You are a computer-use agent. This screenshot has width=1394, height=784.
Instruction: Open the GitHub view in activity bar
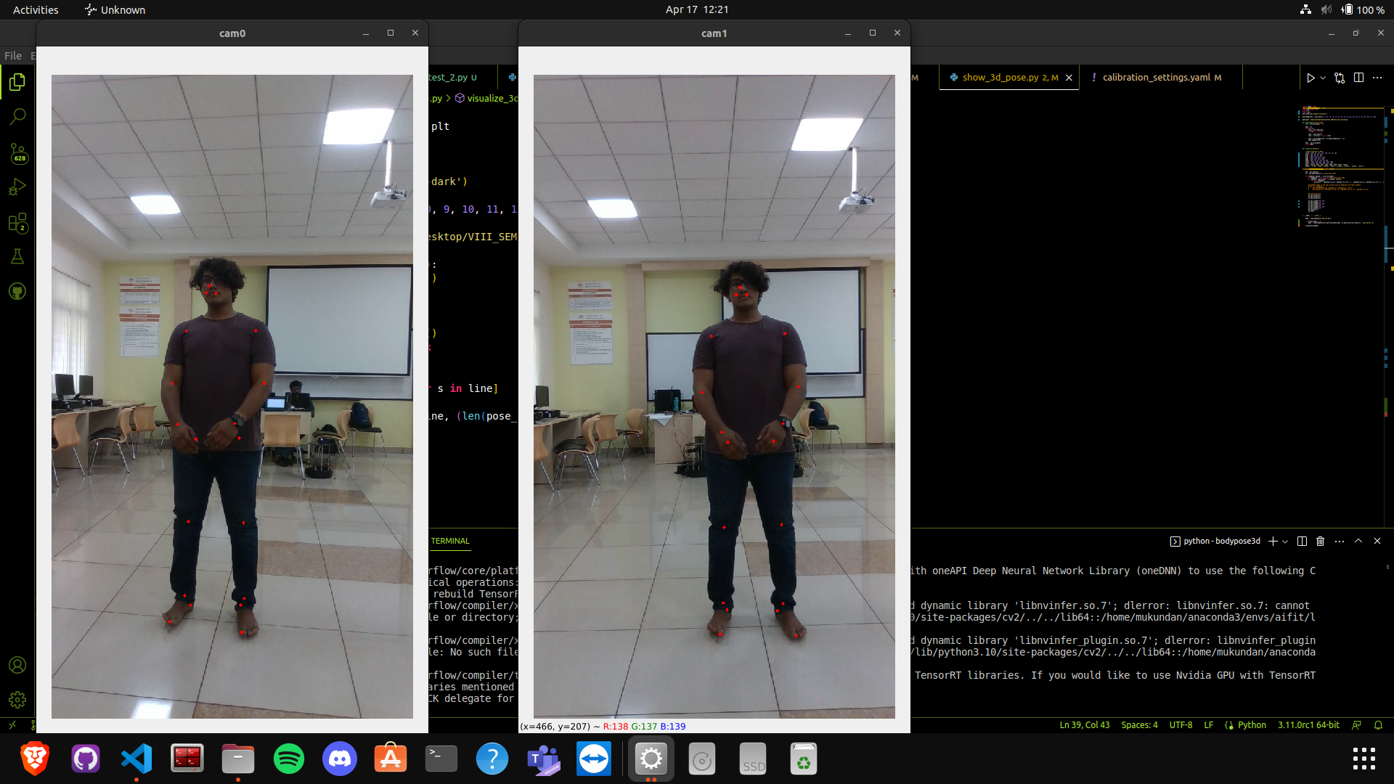17,291
